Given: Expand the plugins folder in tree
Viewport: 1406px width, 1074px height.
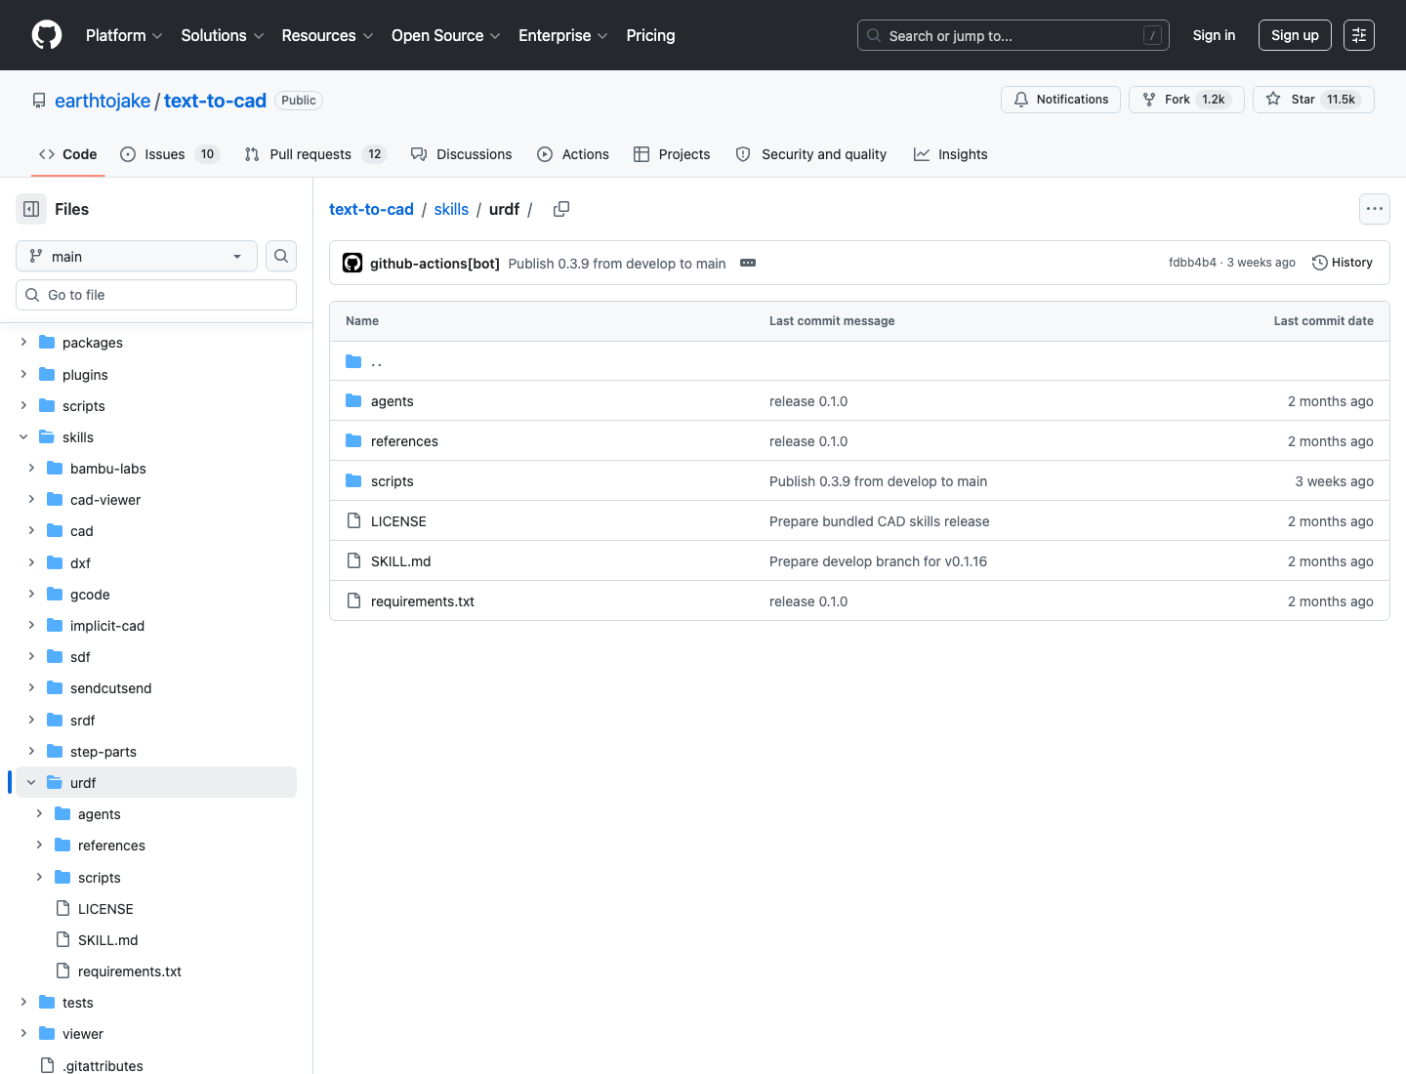Looking at the screenshot, I should coord(23,375).
